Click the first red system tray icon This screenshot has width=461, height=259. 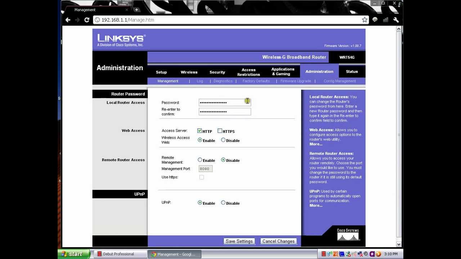click(324, 254)
